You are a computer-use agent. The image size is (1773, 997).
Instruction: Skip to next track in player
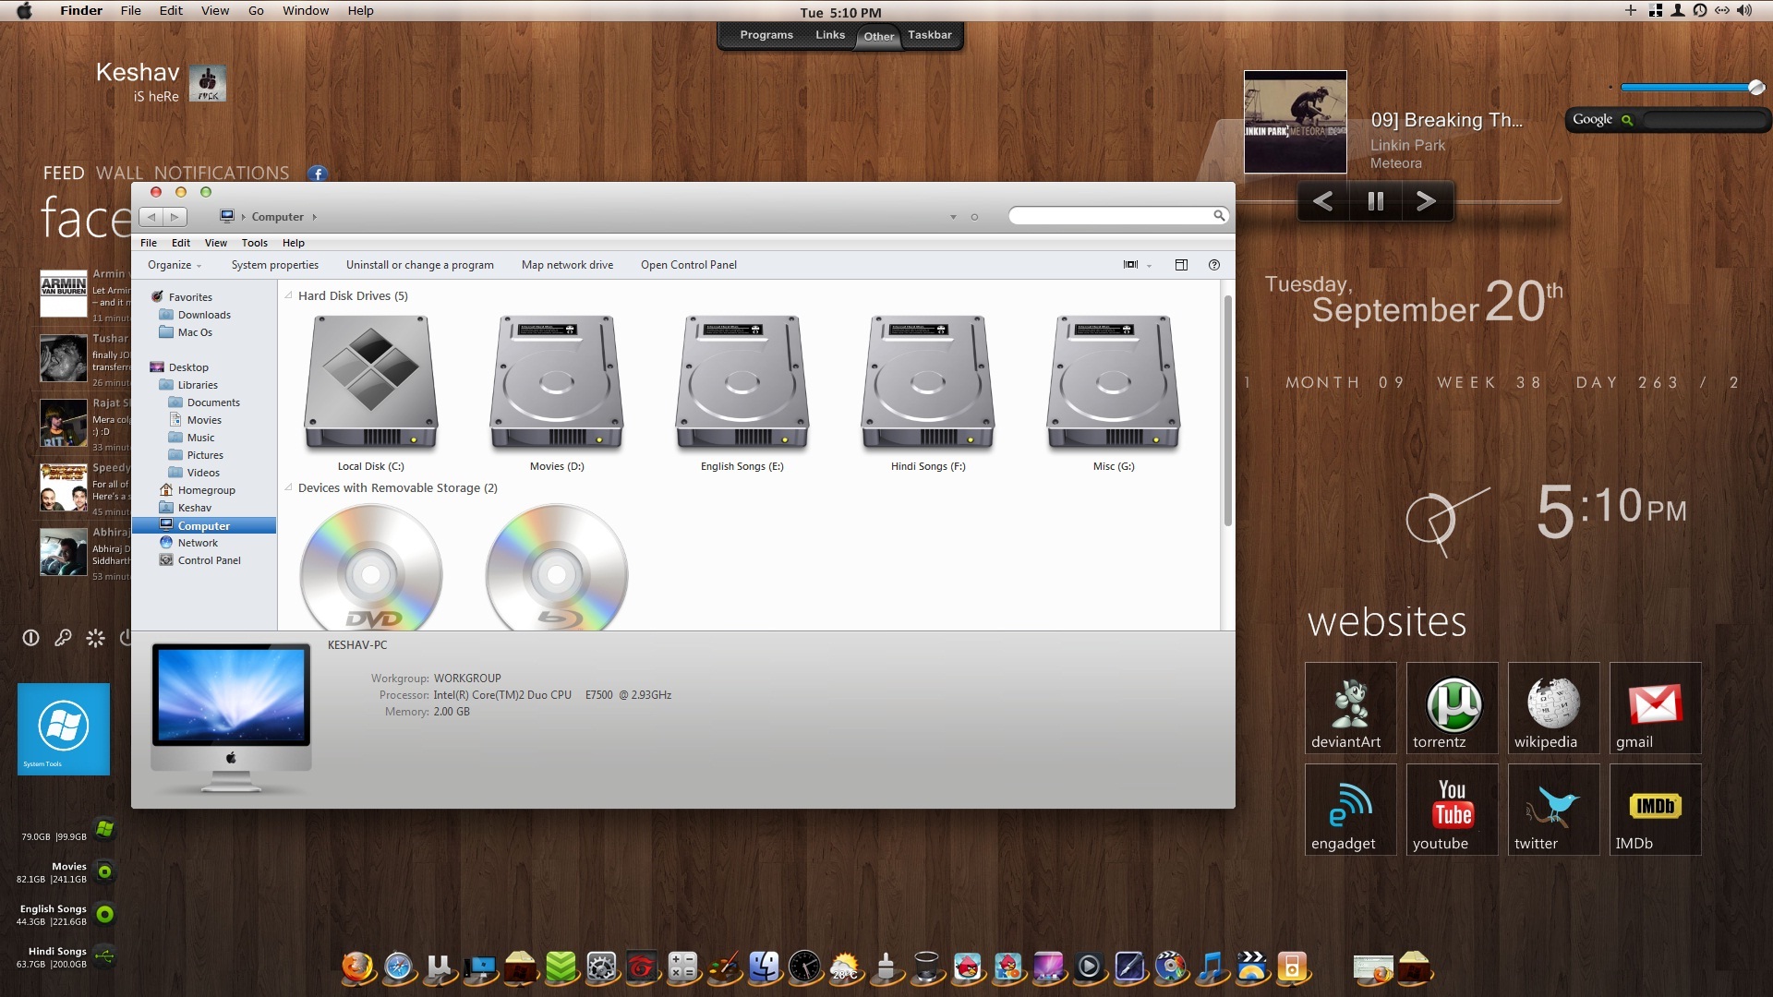(1426, 201)
